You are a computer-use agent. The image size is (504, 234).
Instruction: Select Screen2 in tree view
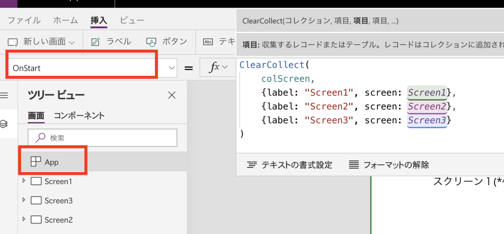[58, 220]
